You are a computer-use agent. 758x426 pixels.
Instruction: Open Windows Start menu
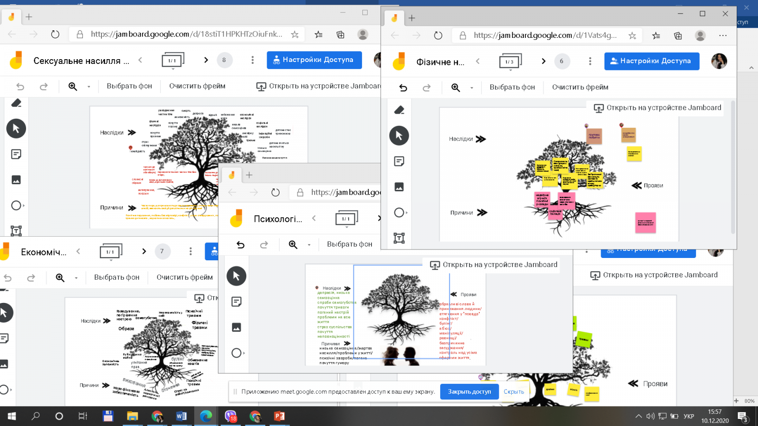point(11,416)
